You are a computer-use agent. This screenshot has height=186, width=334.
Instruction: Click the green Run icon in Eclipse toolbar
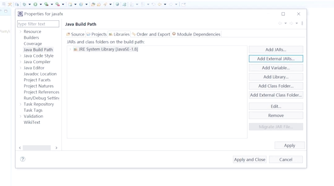(x=35, y=4)
